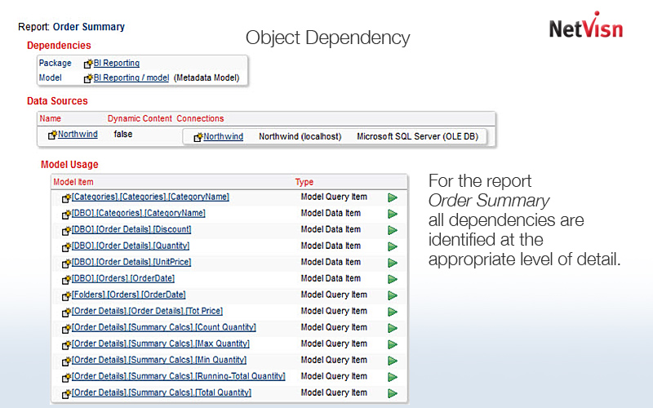This screenshot has width=653, height=408.
Task: Click green arrow for [DBO].[Order Details].[UnitPrice]
Action: [x=393, y=263]
